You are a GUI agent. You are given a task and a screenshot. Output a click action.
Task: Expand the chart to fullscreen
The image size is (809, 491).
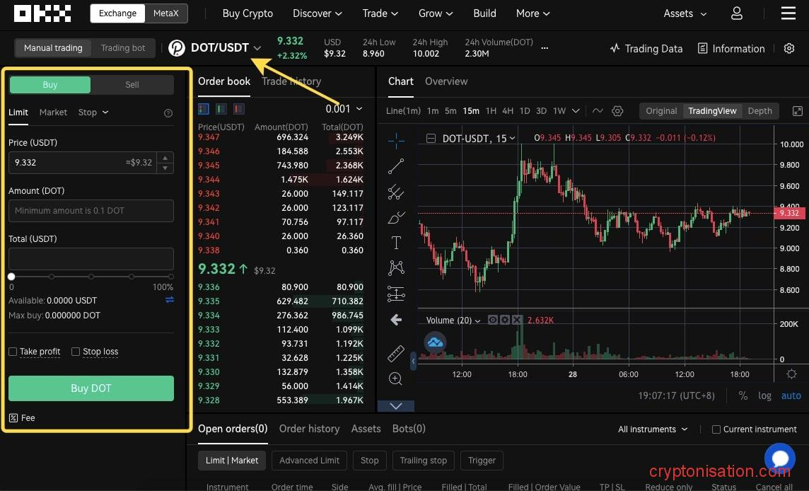[798, 111]
